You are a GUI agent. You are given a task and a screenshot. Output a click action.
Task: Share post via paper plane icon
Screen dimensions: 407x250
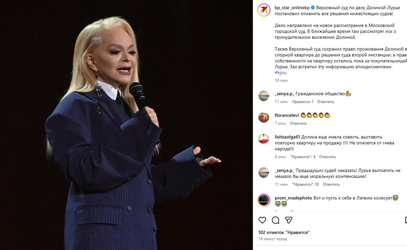point(289,220)
